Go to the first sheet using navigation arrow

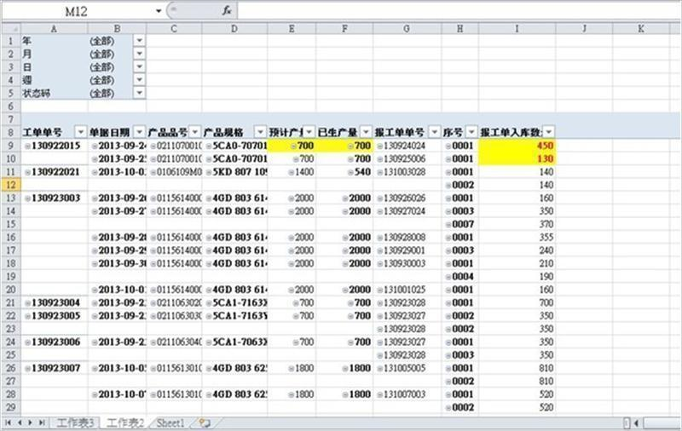tap(9, 422)
